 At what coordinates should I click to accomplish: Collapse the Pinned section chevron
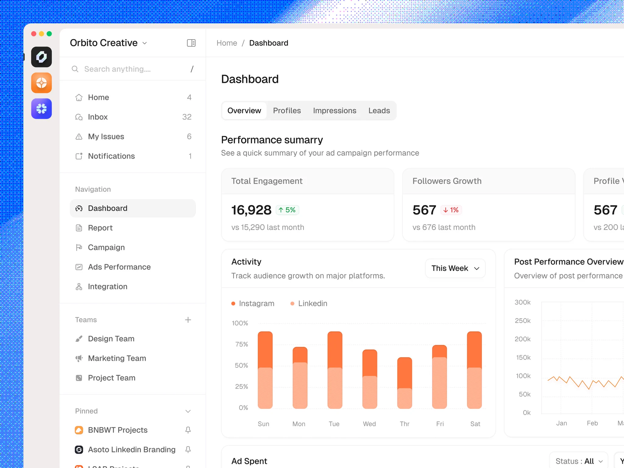click(188, 411)
